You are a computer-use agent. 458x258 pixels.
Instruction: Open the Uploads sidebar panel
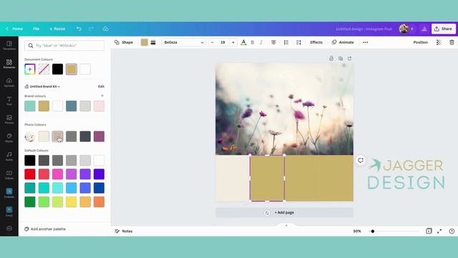click(x=9, y=82)
